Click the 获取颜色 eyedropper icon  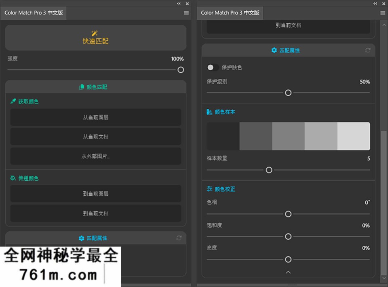point(13,101)
